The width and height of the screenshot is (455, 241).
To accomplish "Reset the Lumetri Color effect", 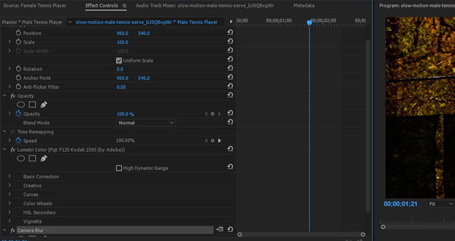I will click(230, 149).
